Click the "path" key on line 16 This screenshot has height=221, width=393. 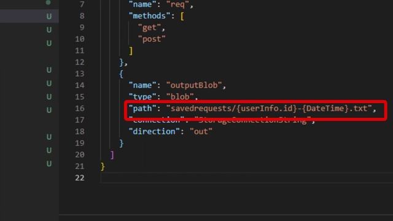142,108
